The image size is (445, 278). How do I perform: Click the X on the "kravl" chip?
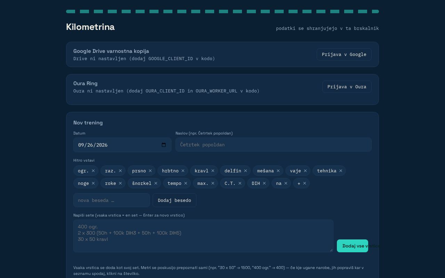coord(213,171)
